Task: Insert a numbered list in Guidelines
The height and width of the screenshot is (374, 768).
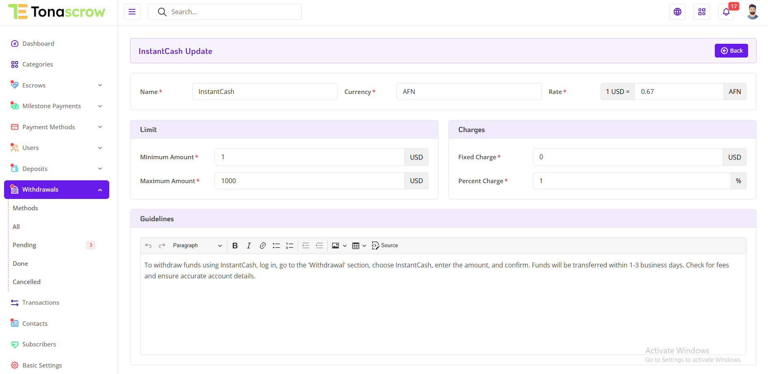Action: pyautogui.click(x=290, y=246)
